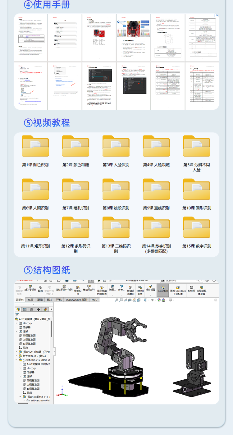Collapse the 装配体6<1> tree node
Image resolution: width=233 pixels, height=435 pixels.
coord(17,360)
